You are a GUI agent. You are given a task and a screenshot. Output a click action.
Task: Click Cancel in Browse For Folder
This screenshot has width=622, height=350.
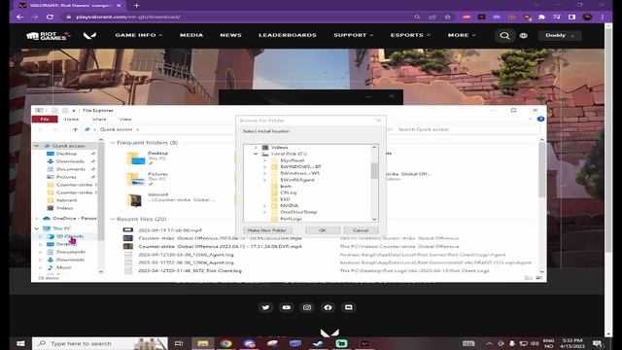[x=361, y=230]
